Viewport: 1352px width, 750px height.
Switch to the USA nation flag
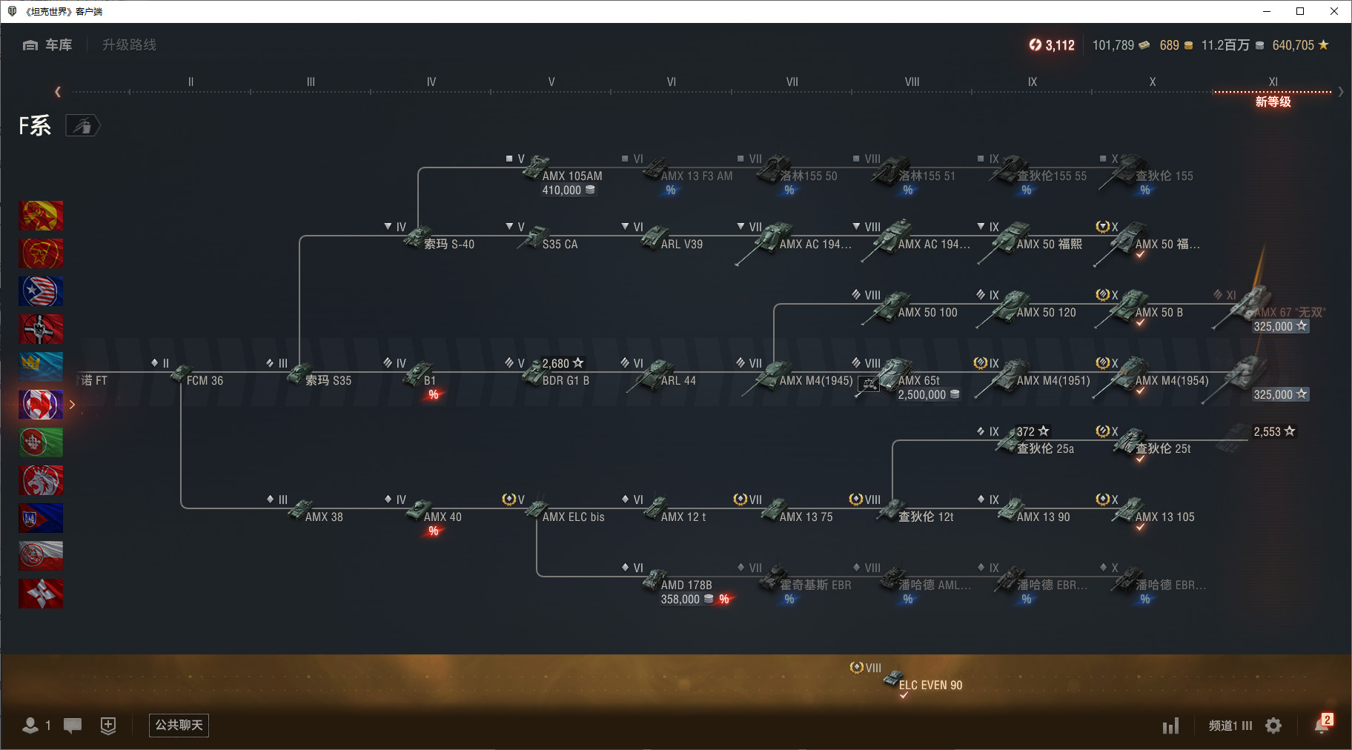(x=41, y=291)
